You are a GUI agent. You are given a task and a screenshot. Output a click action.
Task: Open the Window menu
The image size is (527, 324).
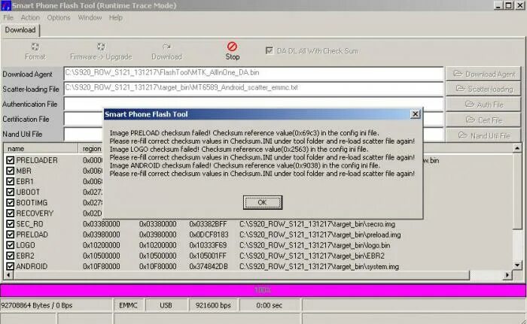click(90, 17)
